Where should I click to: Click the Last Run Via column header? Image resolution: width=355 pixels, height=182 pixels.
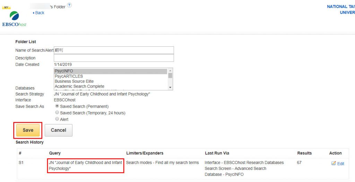(x=217, y=153)
